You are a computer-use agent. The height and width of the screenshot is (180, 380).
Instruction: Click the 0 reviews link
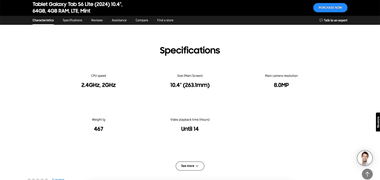click(58, 179)
